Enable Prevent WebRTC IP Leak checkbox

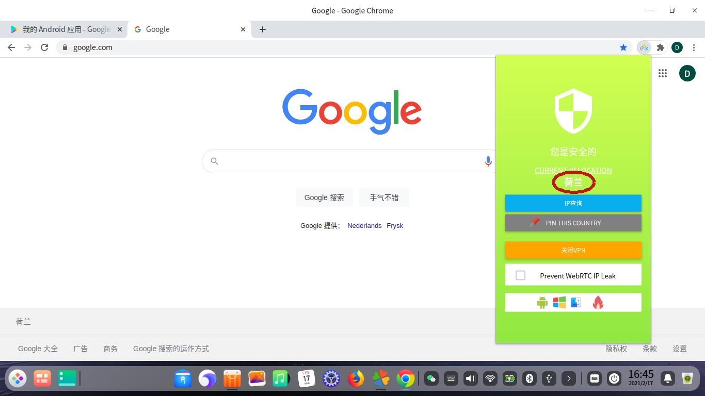pos(520,275)
